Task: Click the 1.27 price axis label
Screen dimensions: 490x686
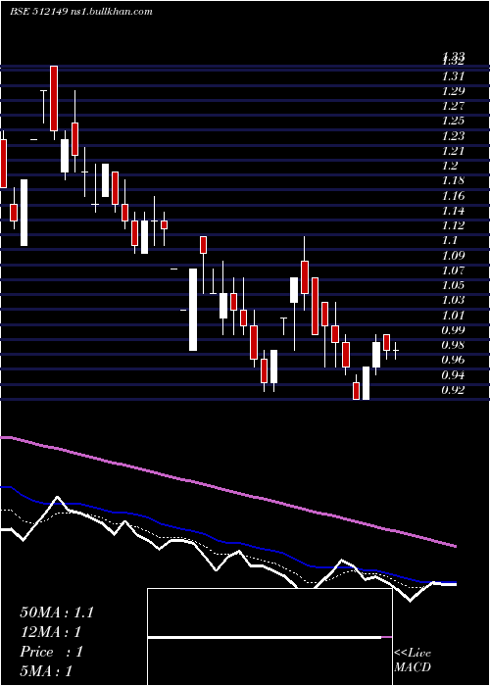Action: point(453,106)
